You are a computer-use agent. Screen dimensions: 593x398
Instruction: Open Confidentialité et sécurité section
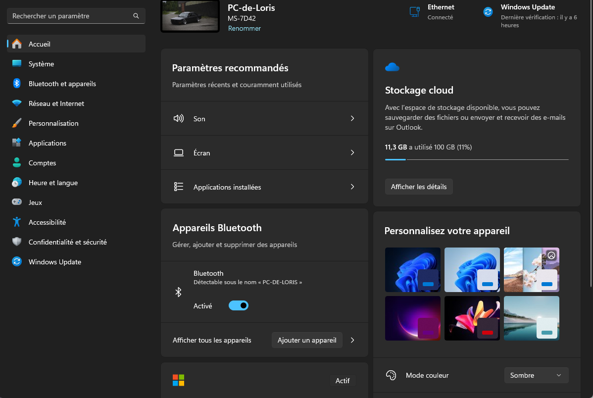(x=76, y=242)
